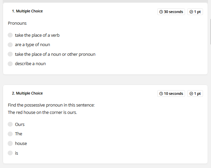Screen dimensions: 211x168
Task: Click the checkmark icon on question 2 points
Action: click(191, 94)
